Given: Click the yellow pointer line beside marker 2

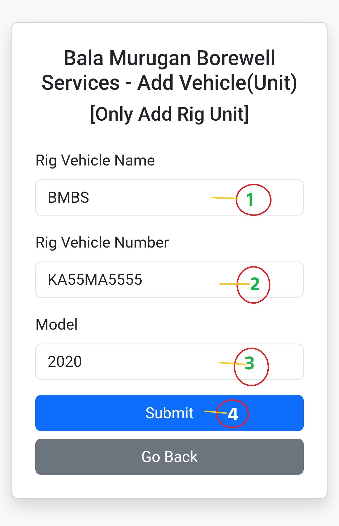Looking at the screenshot, I should point(234,284).
